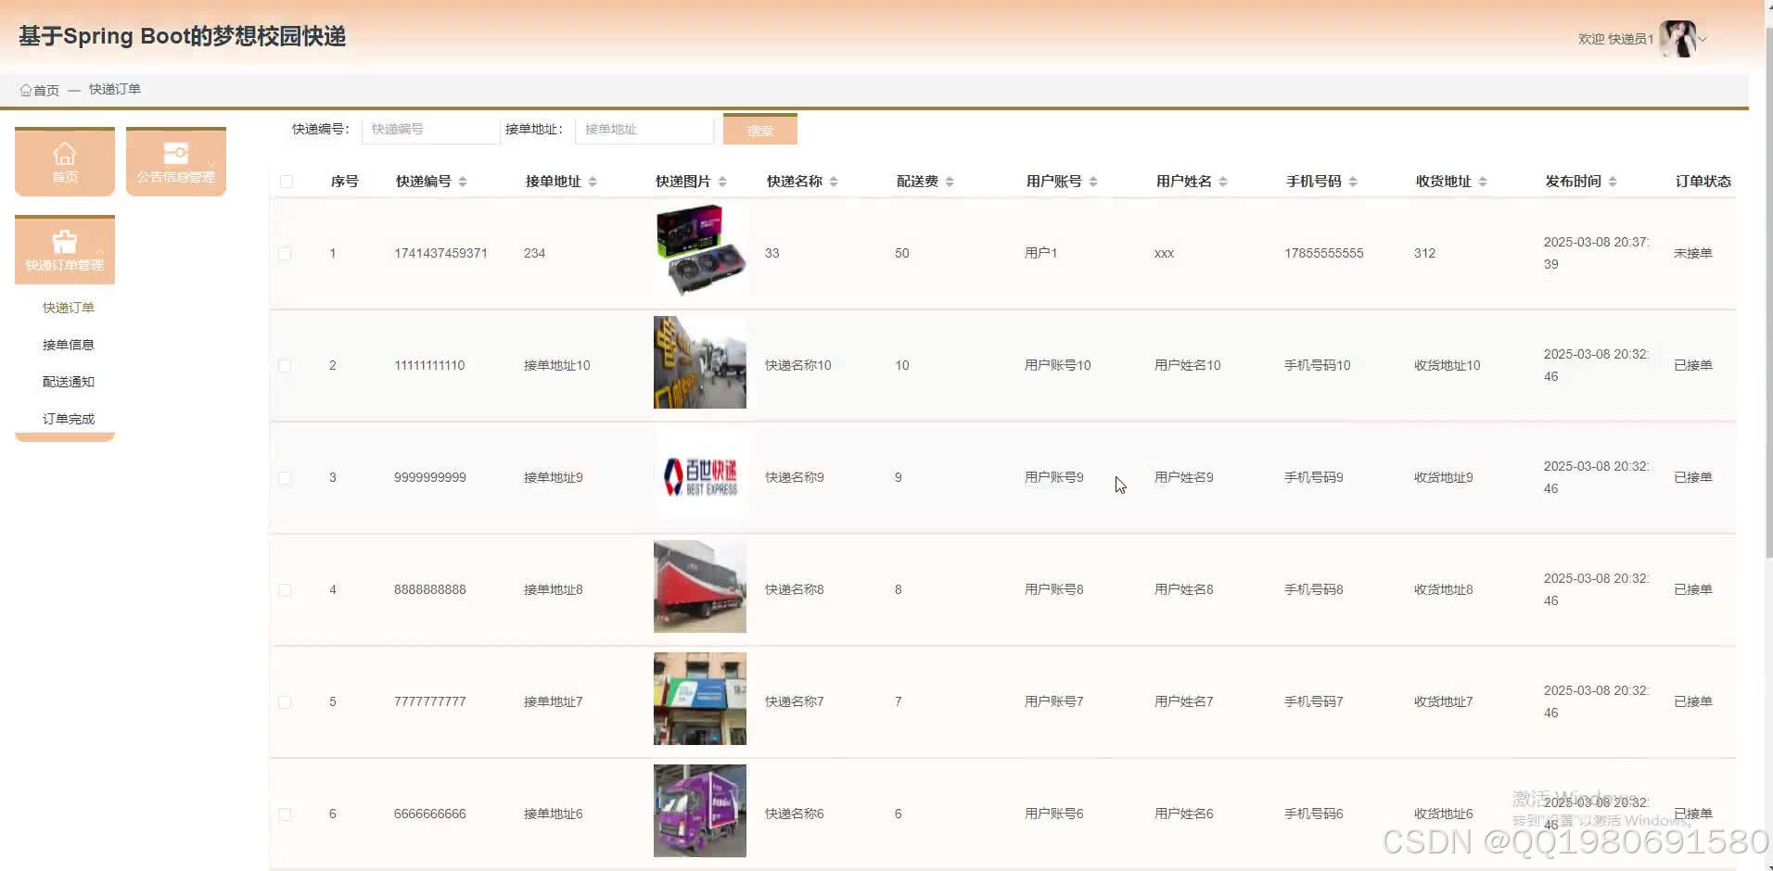Select the checkbox of row 9999999999
This screenshot has height=871, width=1773.
(286, 477)
